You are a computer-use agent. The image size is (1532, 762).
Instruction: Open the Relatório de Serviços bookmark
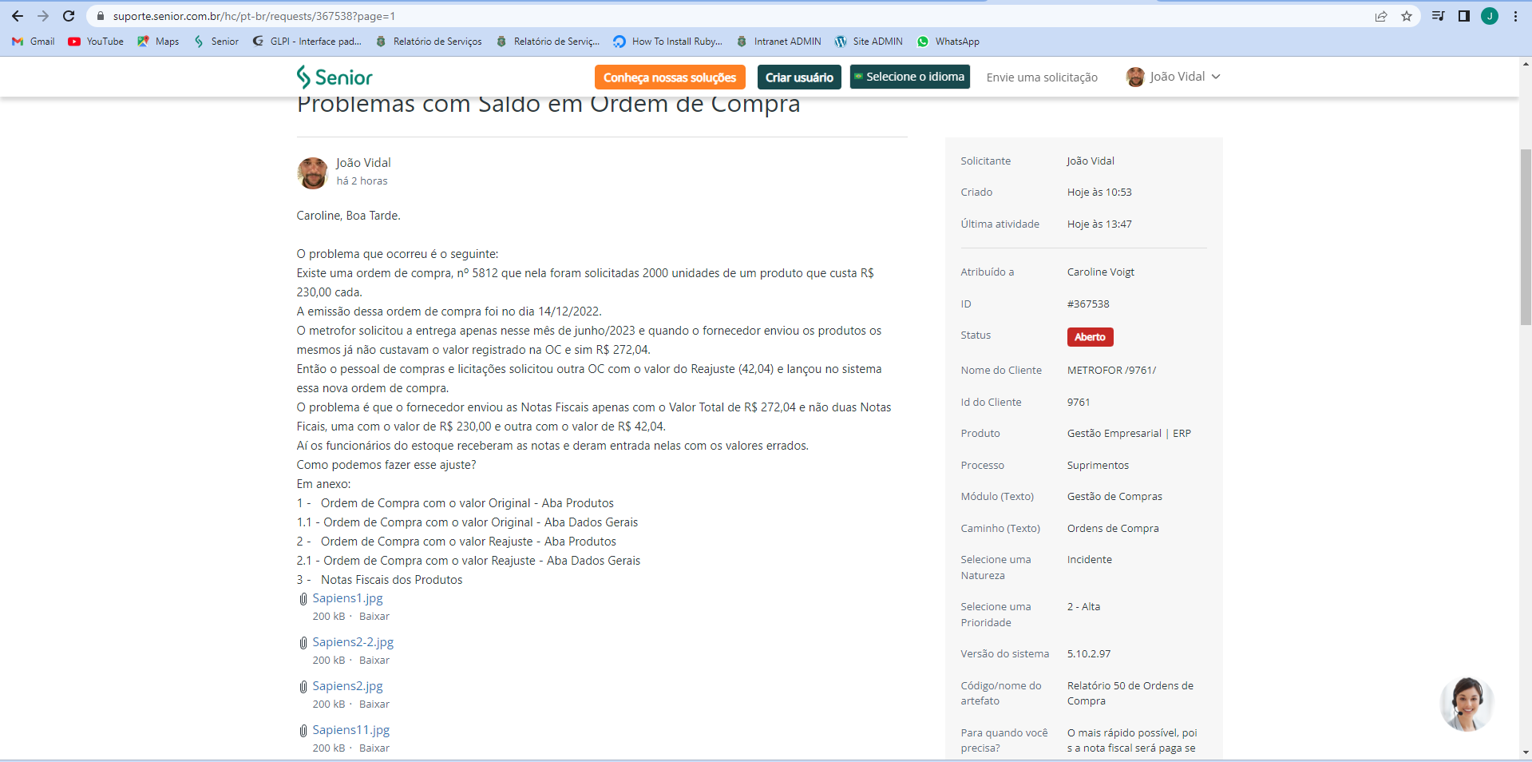pyautogui.click(x=429, y=42)
